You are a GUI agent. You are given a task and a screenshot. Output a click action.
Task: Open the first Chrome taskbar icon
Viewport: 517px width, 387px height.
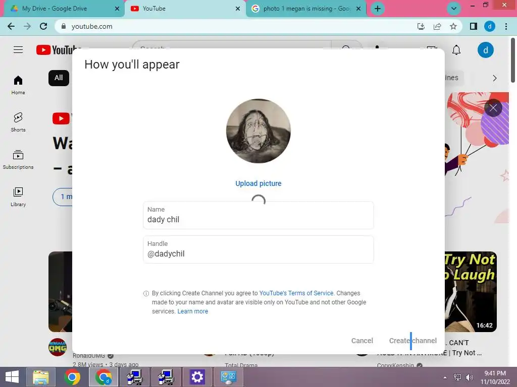click(72, 377)
